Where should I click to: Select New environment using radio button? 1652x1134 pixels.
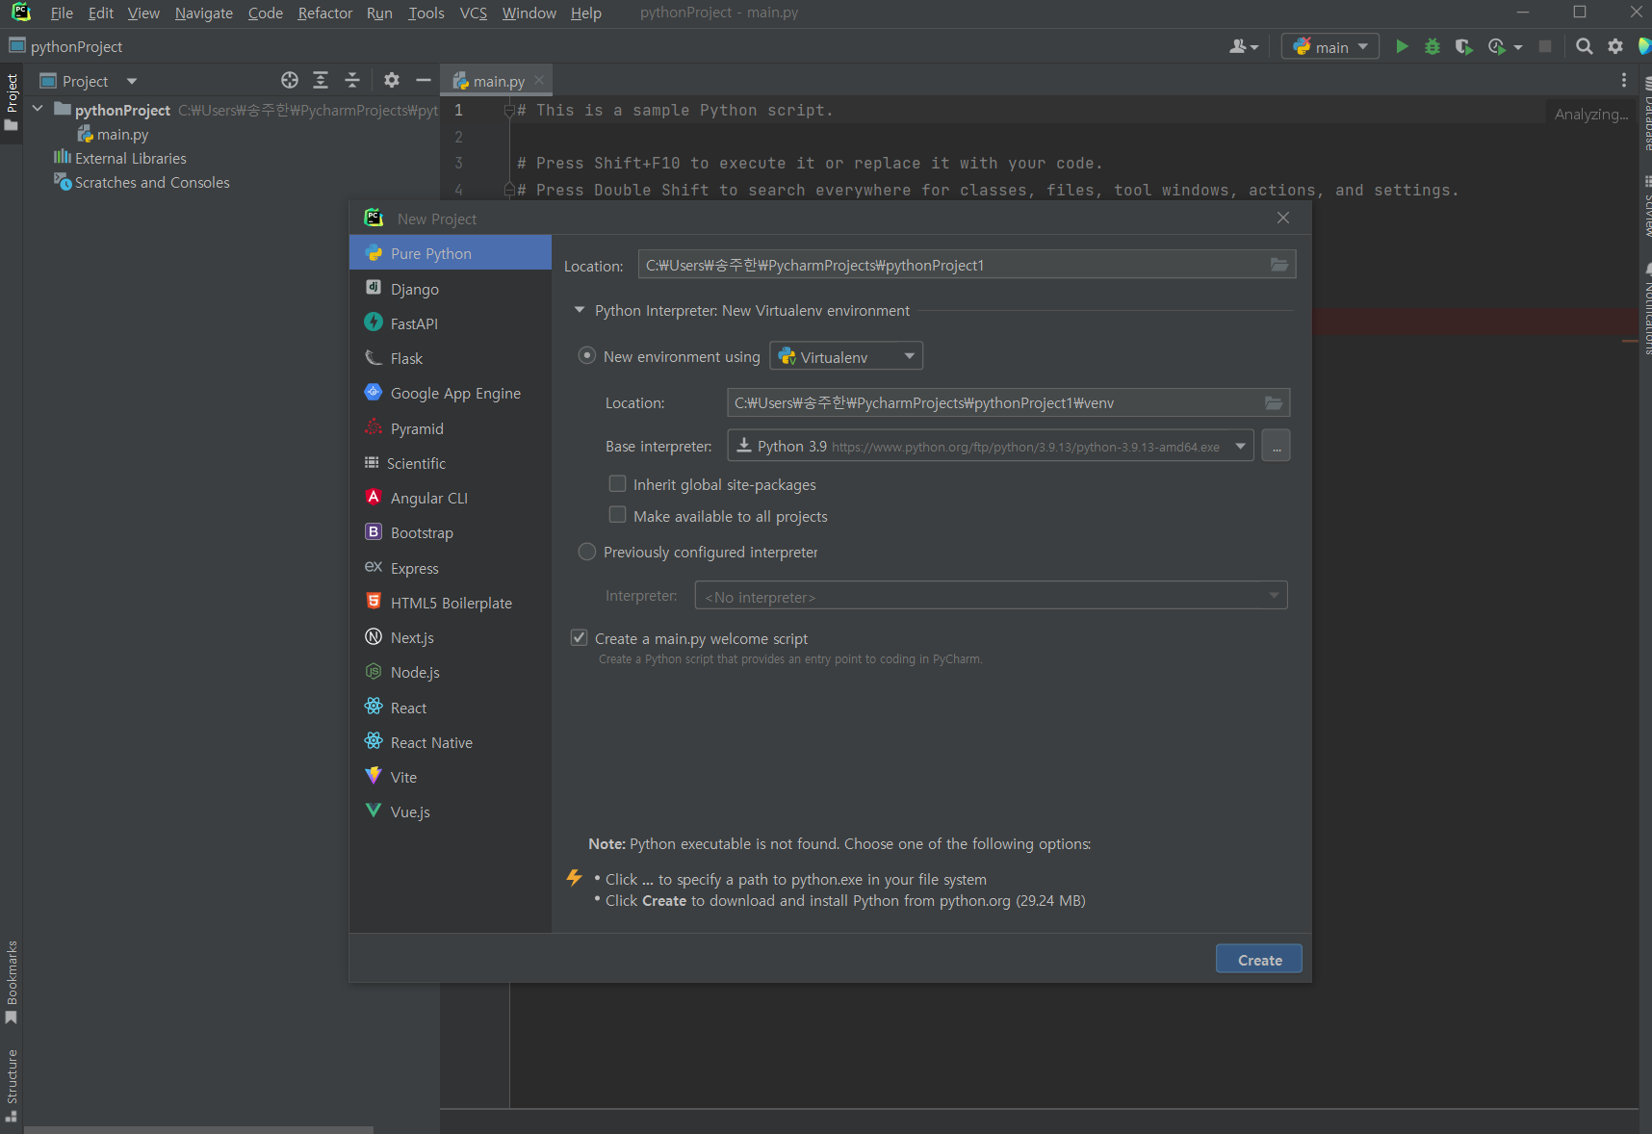(586, 356)
